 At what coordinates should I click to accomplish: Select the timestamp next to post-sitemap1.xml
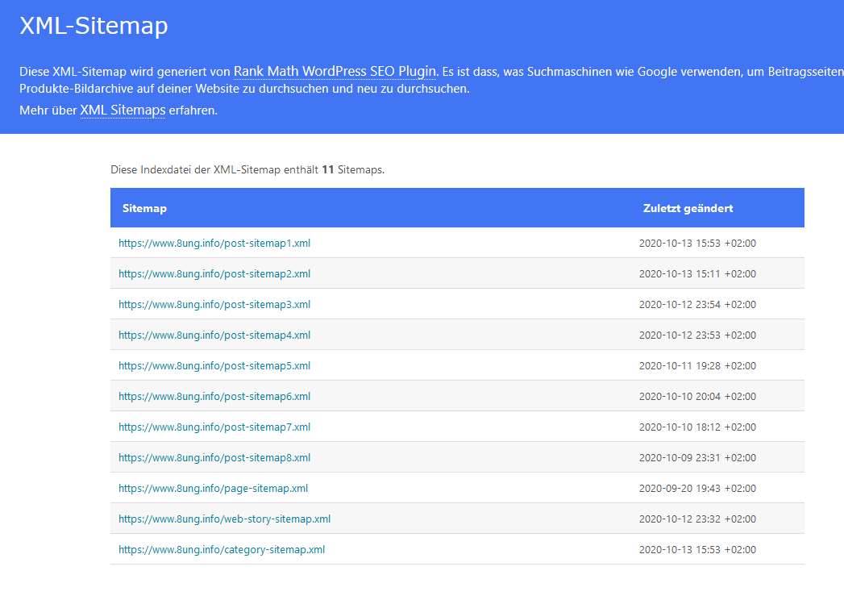point(699,243)
